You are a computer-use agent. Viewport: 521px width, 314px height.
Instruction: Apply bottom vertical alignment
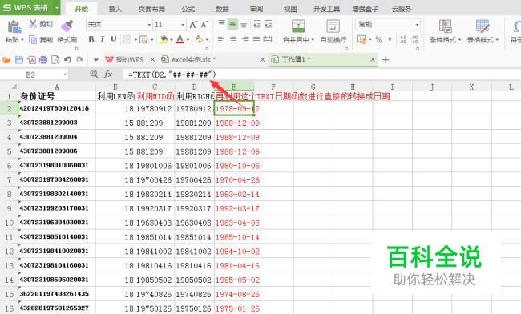(244, 24)
